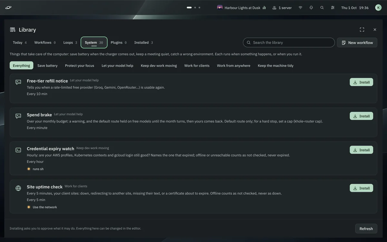Image resolution: width=387 pixels, height=242 pixels.
Task: Install Credential expiry watch
Action: [361, 150]
